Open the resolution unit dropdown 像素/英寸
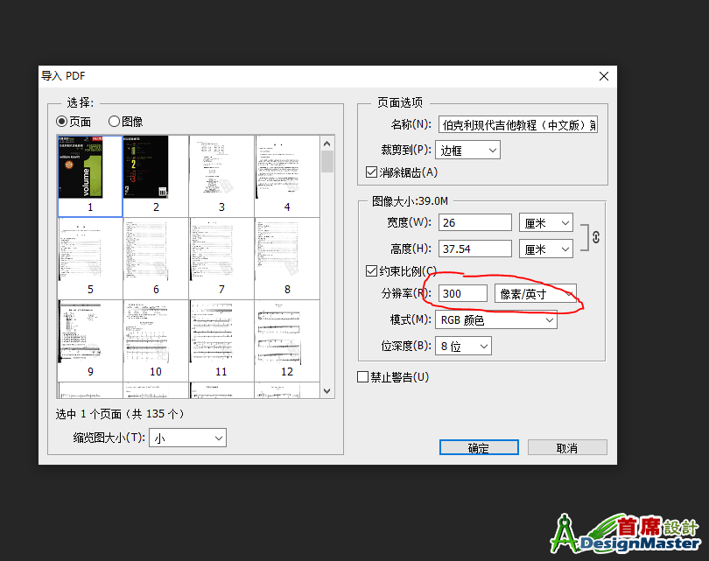 (x=536, y=294)
